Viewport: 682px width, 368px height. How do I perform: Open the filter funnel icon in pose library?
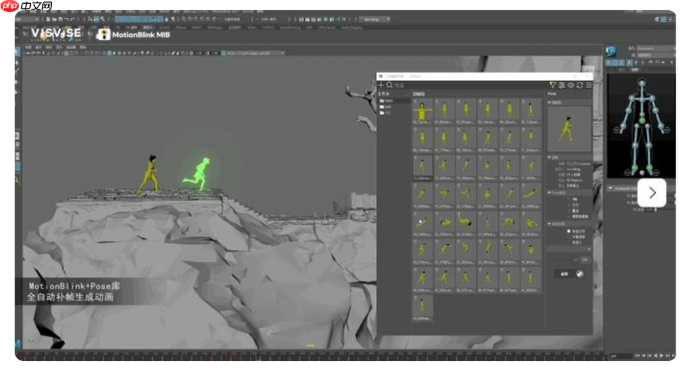tap(553, 85)
